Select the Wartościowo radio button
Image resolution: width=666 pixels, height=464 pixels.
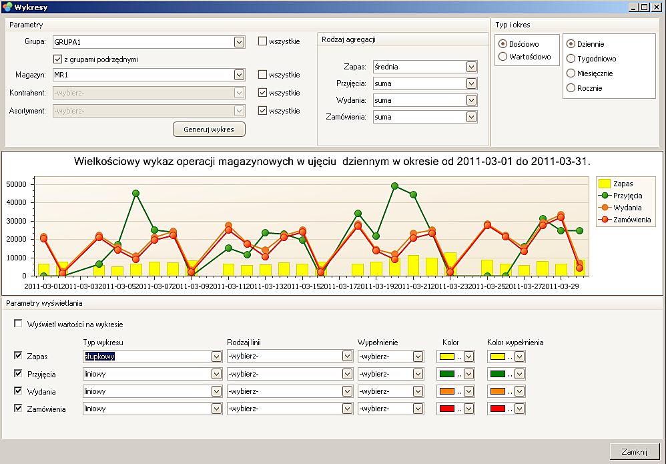[x=503, y=57]
